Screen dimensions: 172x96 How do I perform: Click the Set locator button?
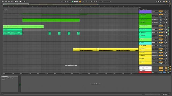pos(140,8)
